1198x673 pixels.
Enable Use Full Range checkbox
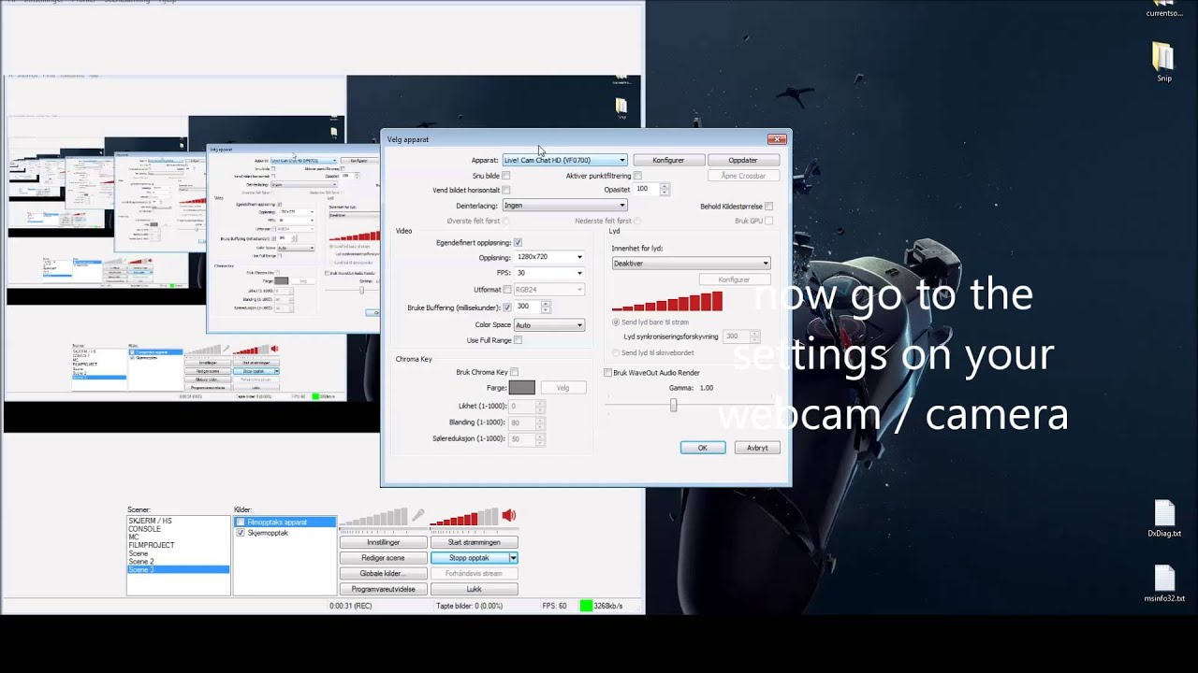click(x=518, y=340)
